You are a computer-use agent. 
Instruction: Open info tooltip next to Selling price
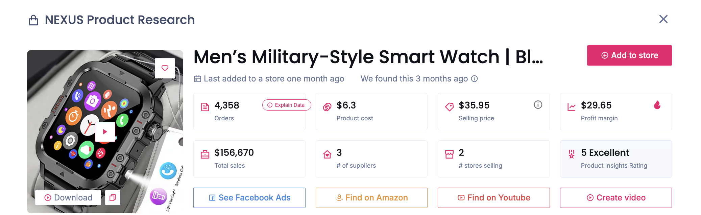tap(538, 105)
